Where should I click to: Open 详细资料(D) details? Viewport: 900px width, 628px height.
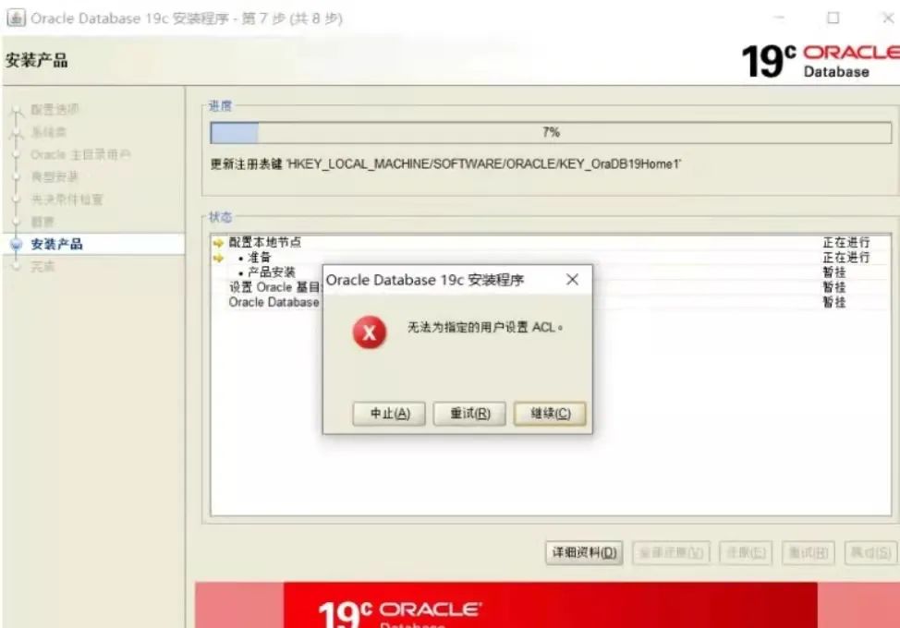coord(584,553)
